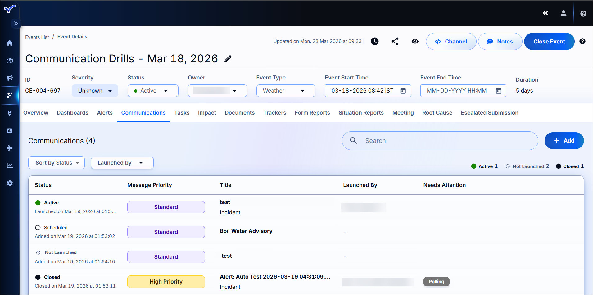Open the Severity dropdown showing Unknown
Viewport: 593px width, 295px height.
coord(95,91)
